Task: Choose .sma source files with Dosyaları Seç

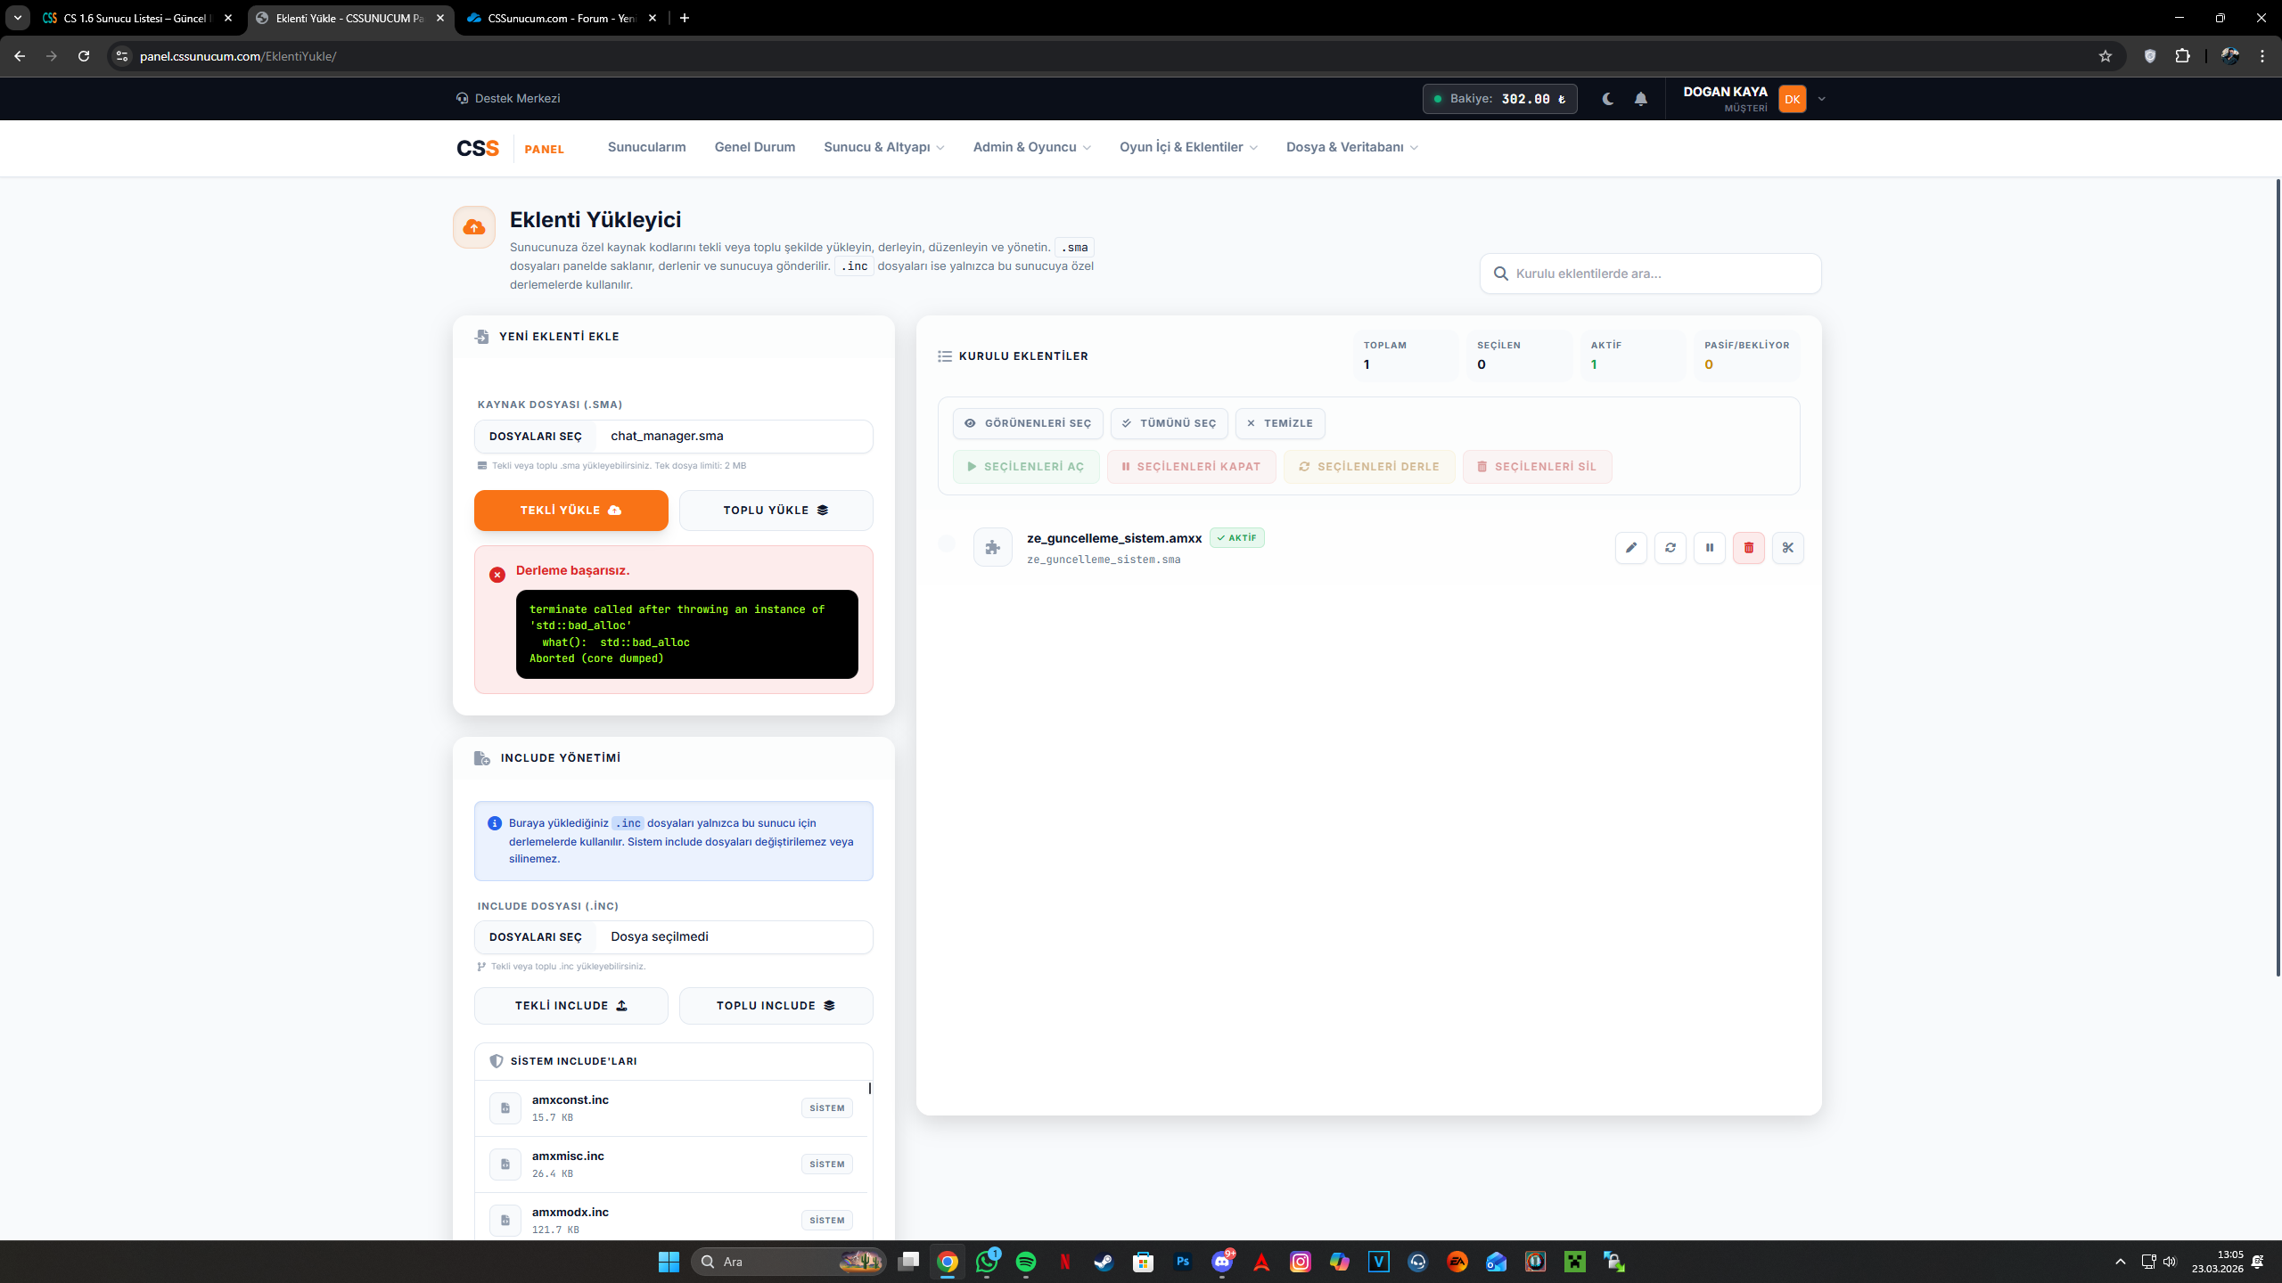Action: point(535,437)
